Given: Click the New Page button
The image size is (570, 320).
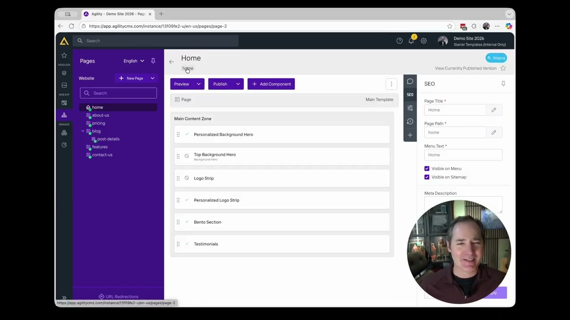Looking at the screenshot, I should tap(131, 78).
